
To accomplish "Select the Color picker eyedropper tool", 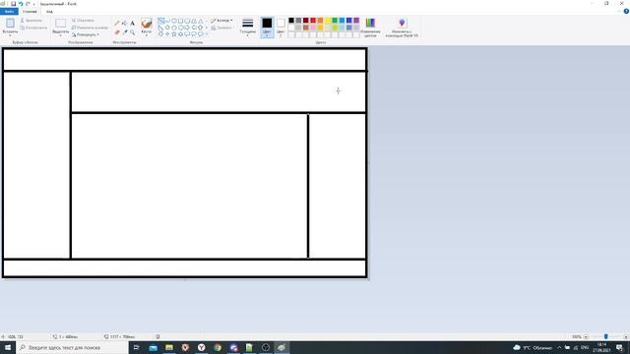I will pyautogui.click(x=125, y=32).
